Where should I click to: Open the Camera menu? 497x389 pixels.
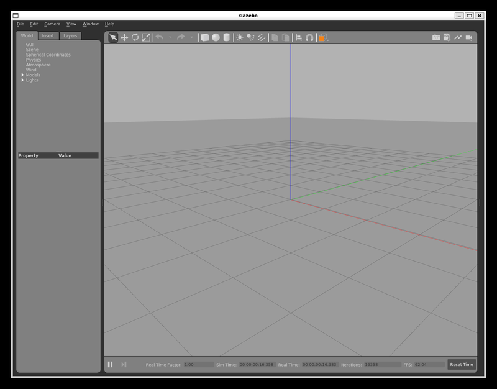pos(52,24)
